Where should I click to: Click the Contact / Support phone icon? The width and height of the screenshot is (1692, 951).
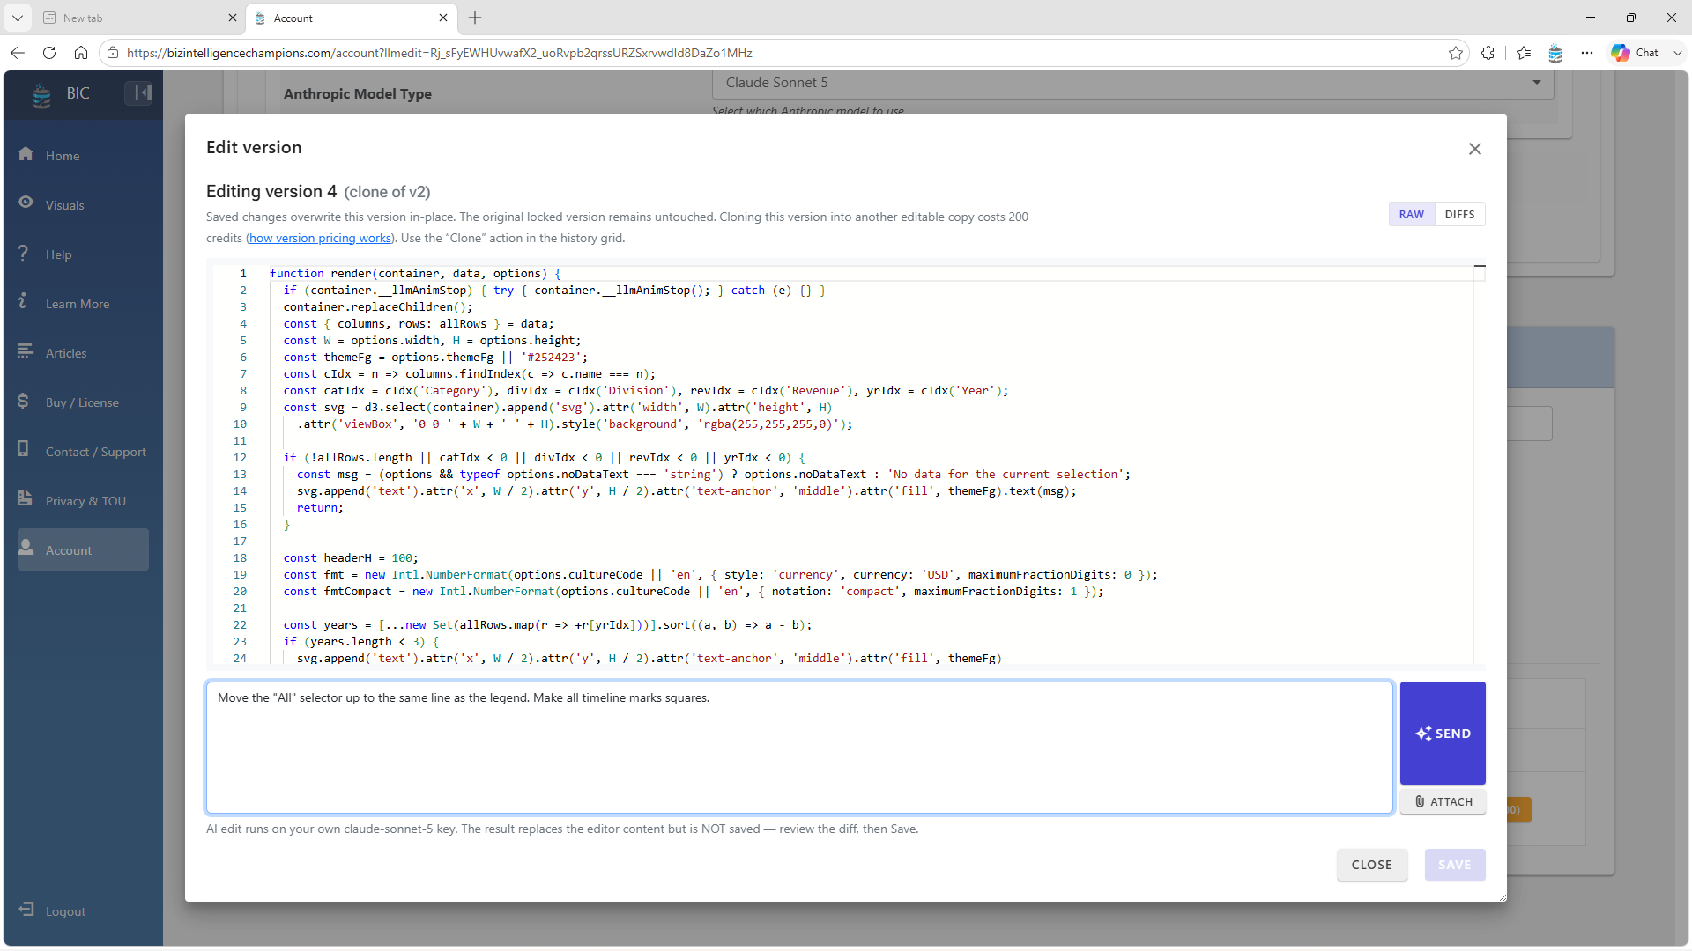(x=23, y=449)
